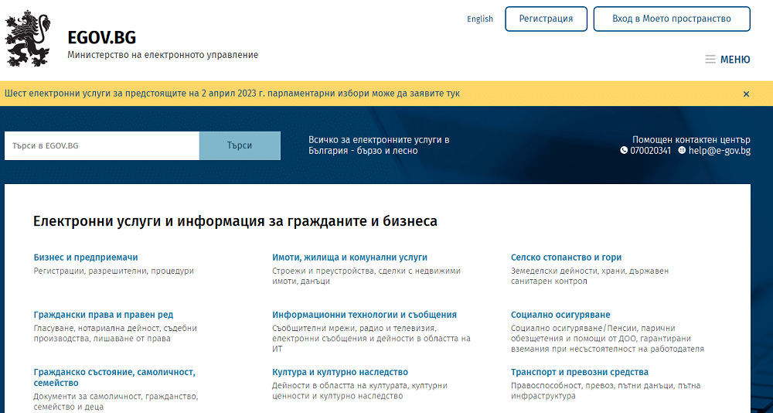Dismiss the yellow election notice banner

pos(746,94)
